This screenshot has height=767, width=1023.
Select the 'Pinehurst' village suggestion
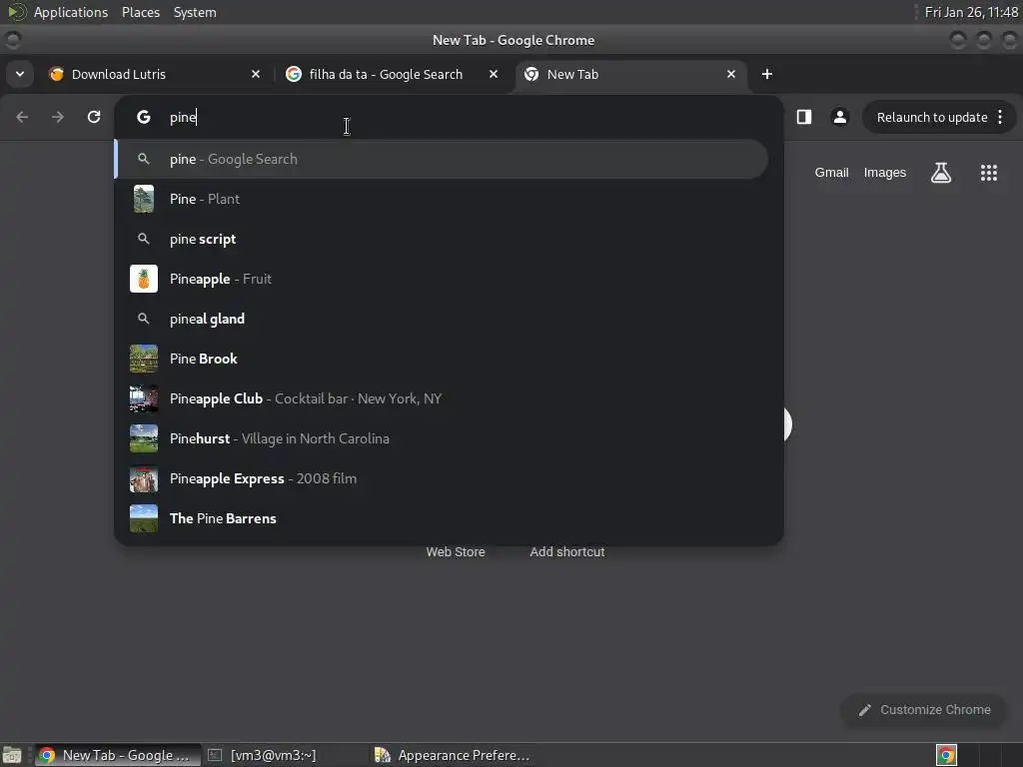442,438
